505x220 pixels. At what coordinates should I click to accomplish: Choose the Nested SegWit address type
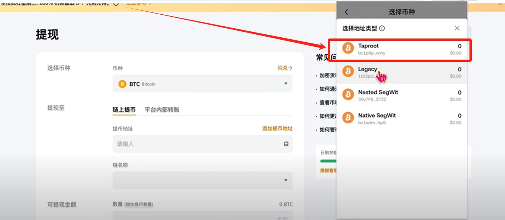[402, 95]
